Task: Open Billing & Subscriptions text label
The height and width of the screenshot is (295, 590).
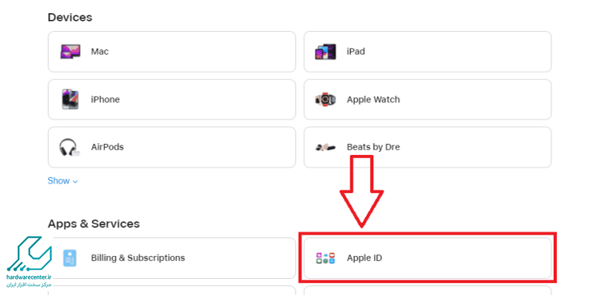Action: (x=138, y=258)
